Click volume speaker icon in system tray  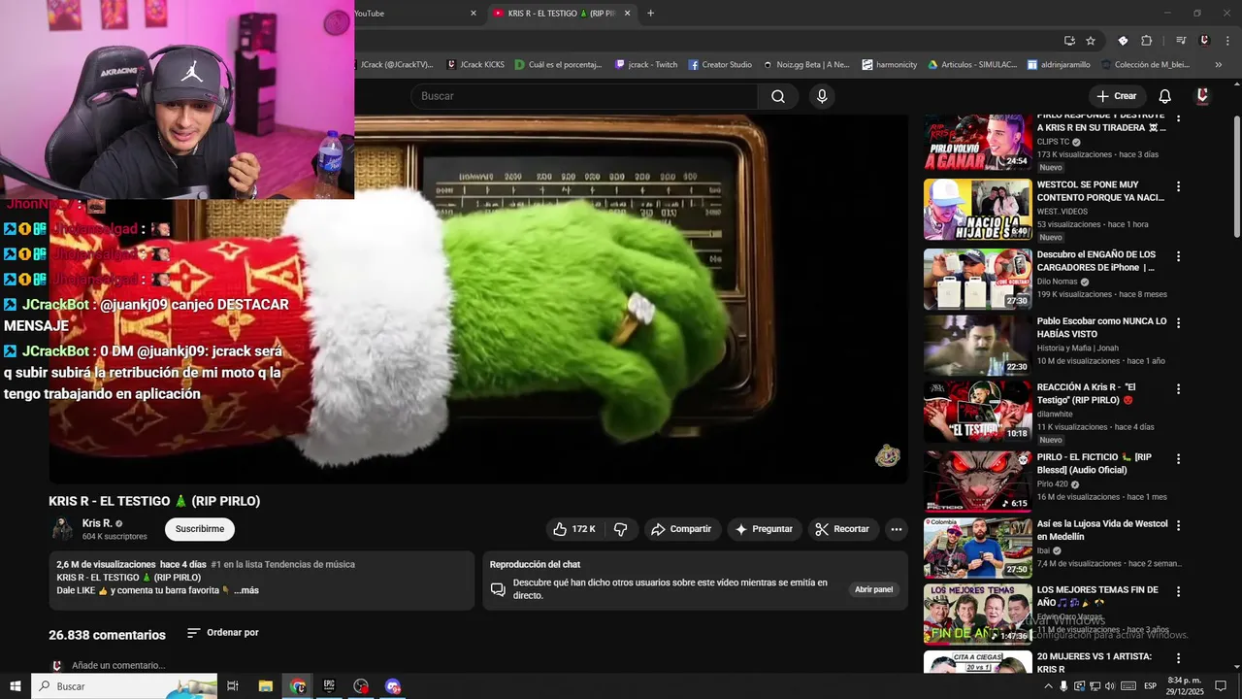(x=1110, y=686)
